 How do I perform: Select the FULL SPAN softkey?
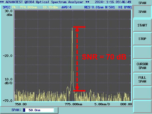[142, 79]
